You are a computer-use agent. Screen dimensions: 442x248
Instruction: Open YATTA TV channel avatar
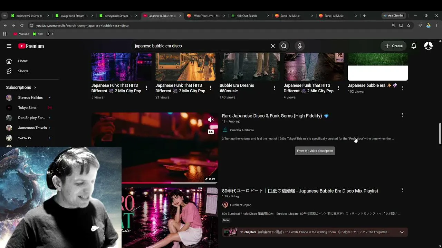click(9, 138)
